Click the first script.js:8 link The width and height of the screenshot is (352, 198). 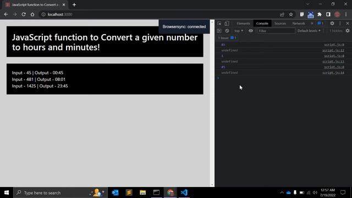(x=334, y=45)
